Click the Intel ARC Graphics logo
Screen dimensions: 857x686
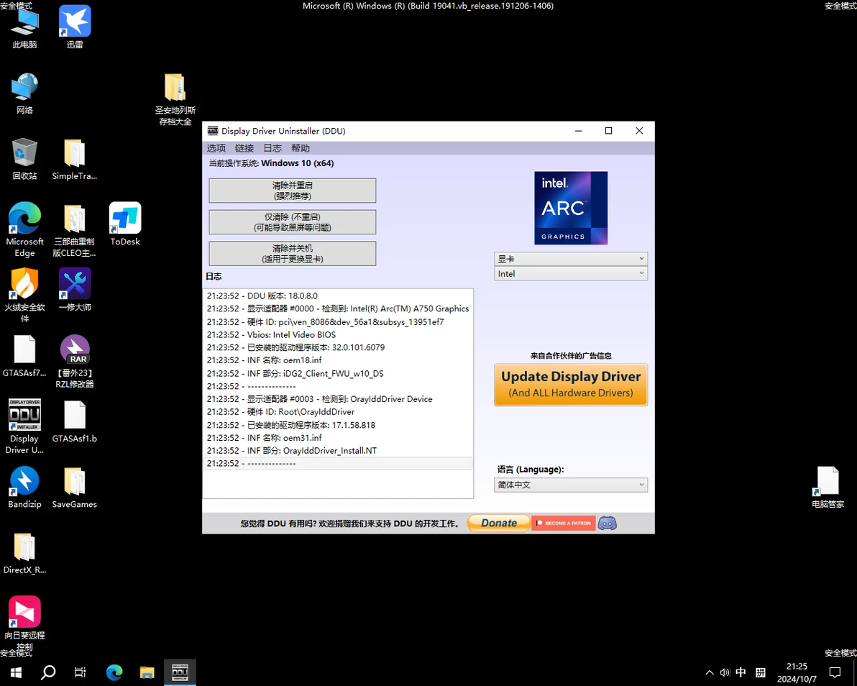571,208
